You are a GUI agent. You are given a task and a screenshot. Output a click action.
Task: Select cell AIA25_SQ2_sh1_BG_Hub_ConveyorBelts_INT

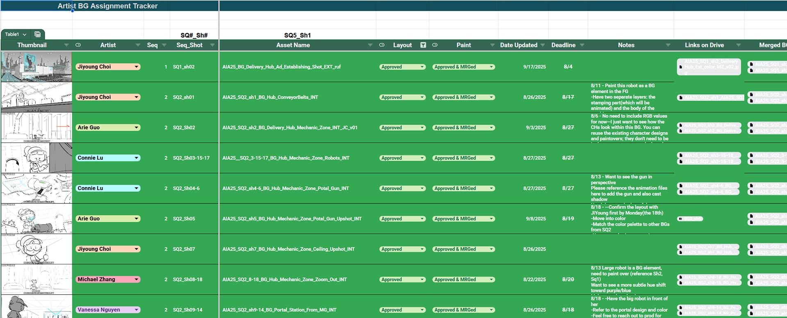(298, 97)
